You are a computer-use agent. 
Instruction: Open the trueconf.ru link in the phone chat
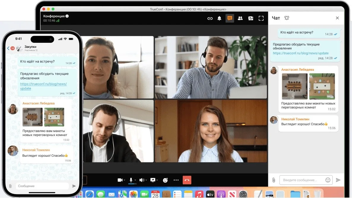(x=43, y=86)
